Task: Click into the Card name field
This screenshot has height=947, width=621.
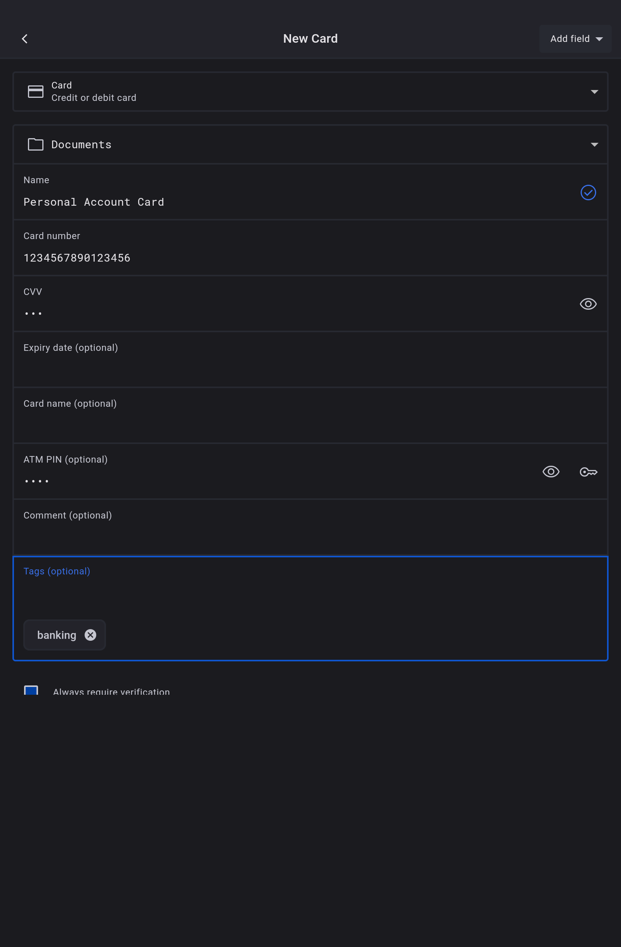Action: pyautogui.click(x=278, y=425)
